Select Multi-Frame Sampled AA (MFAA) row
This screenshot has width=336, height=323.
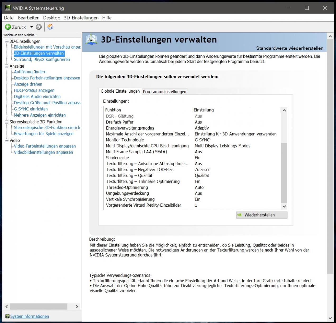(x=192, y=152)
